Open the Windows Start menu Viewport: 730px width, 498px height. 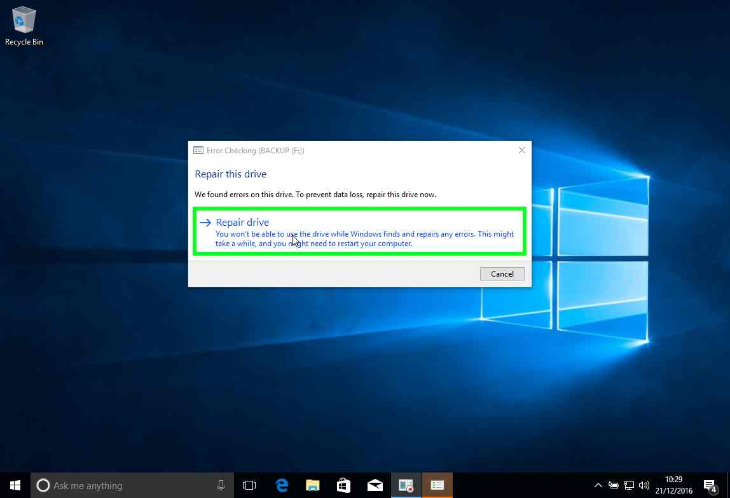coord(15,485)
